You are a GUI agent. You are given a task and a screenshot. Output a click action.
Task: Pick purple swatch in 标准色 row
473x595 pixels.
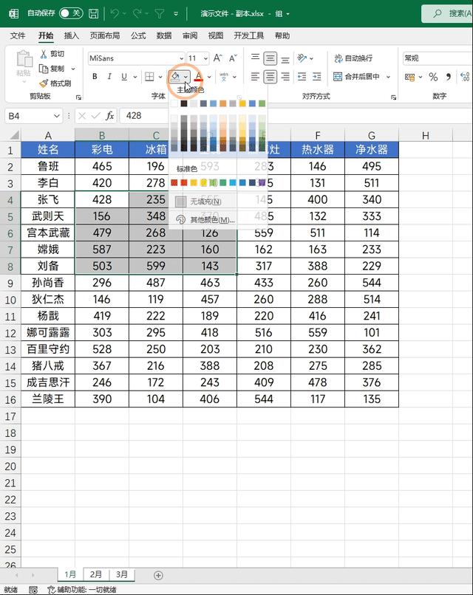(x=262, y=183)
